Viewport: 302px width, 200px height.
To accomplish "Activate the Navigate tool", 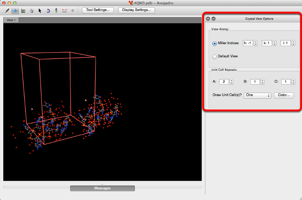I will (x=15, y=11).
